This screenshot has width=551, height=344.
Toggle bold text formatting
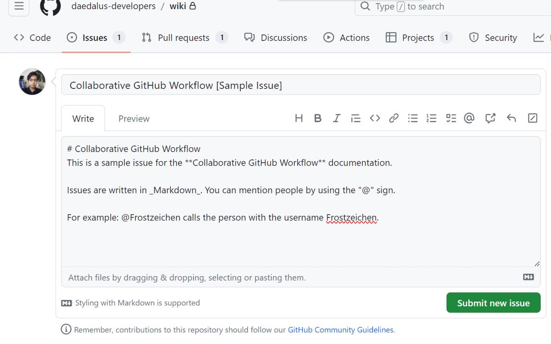(x=318, y=118)
